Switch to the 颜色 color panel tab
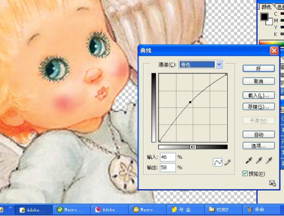Image resolution: width=284 pixels, height=216 pixels. click(x=266, y=7)
